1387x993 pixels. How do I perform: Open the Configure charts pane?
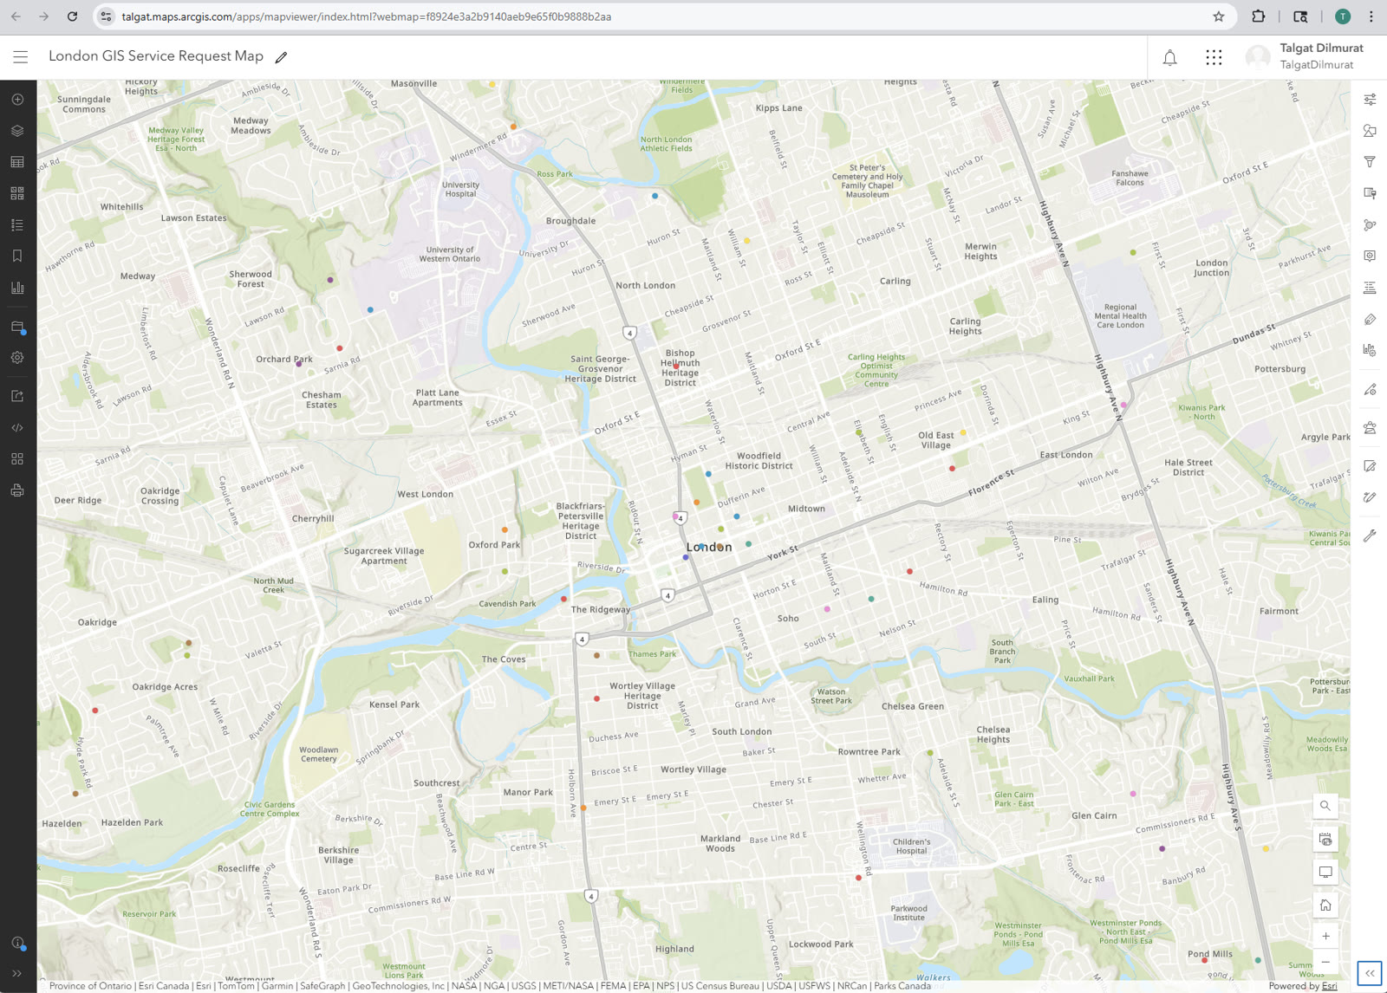click(1370, 350)
